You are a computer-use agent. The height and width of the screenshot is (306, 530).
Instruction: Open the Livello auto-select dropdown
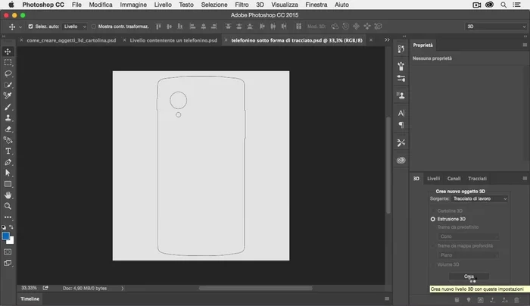pos(74,26)
